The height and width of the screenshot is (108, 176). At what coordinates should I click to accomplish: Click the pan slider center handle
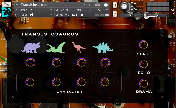[x=131, y=15]
